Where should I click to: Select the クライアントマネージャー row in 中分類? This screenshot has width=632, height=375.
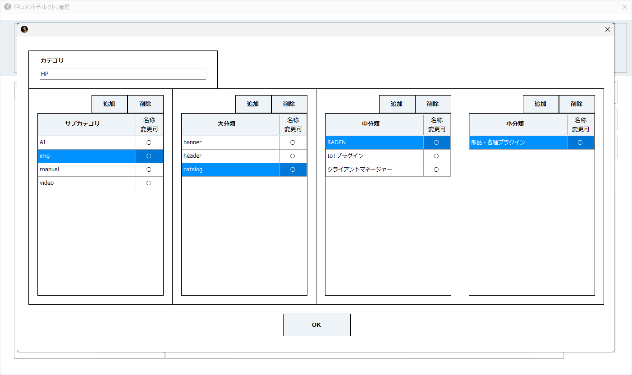tap(388, 169)
